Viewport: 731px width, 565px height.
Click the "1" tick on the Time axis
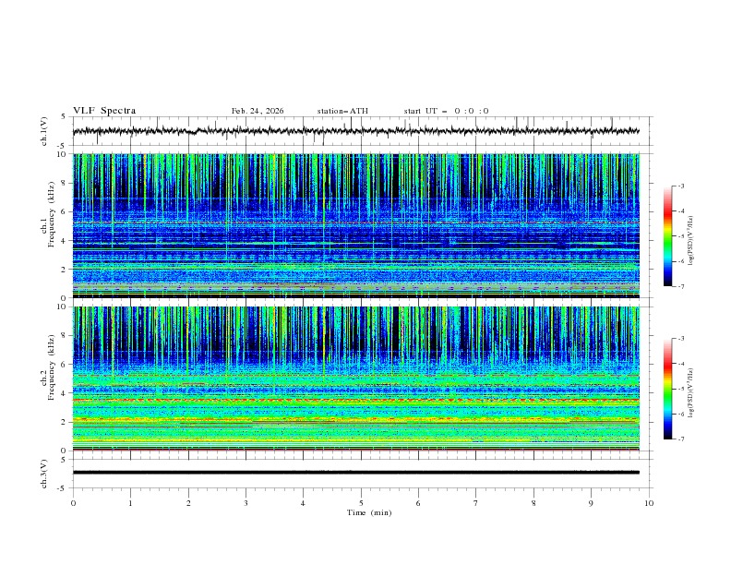(x=130, y=503)
